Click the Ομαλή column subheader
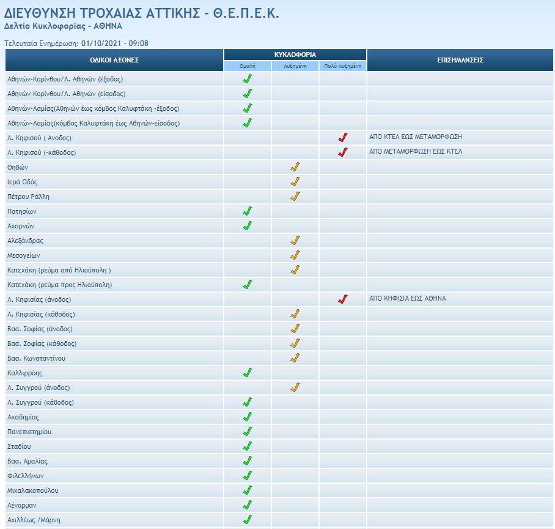This screenshot has height=529, width=555. coord(248,66)
